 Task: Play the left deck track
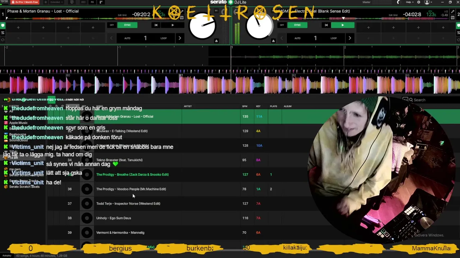pyautogui.click(x=172, y=25)
